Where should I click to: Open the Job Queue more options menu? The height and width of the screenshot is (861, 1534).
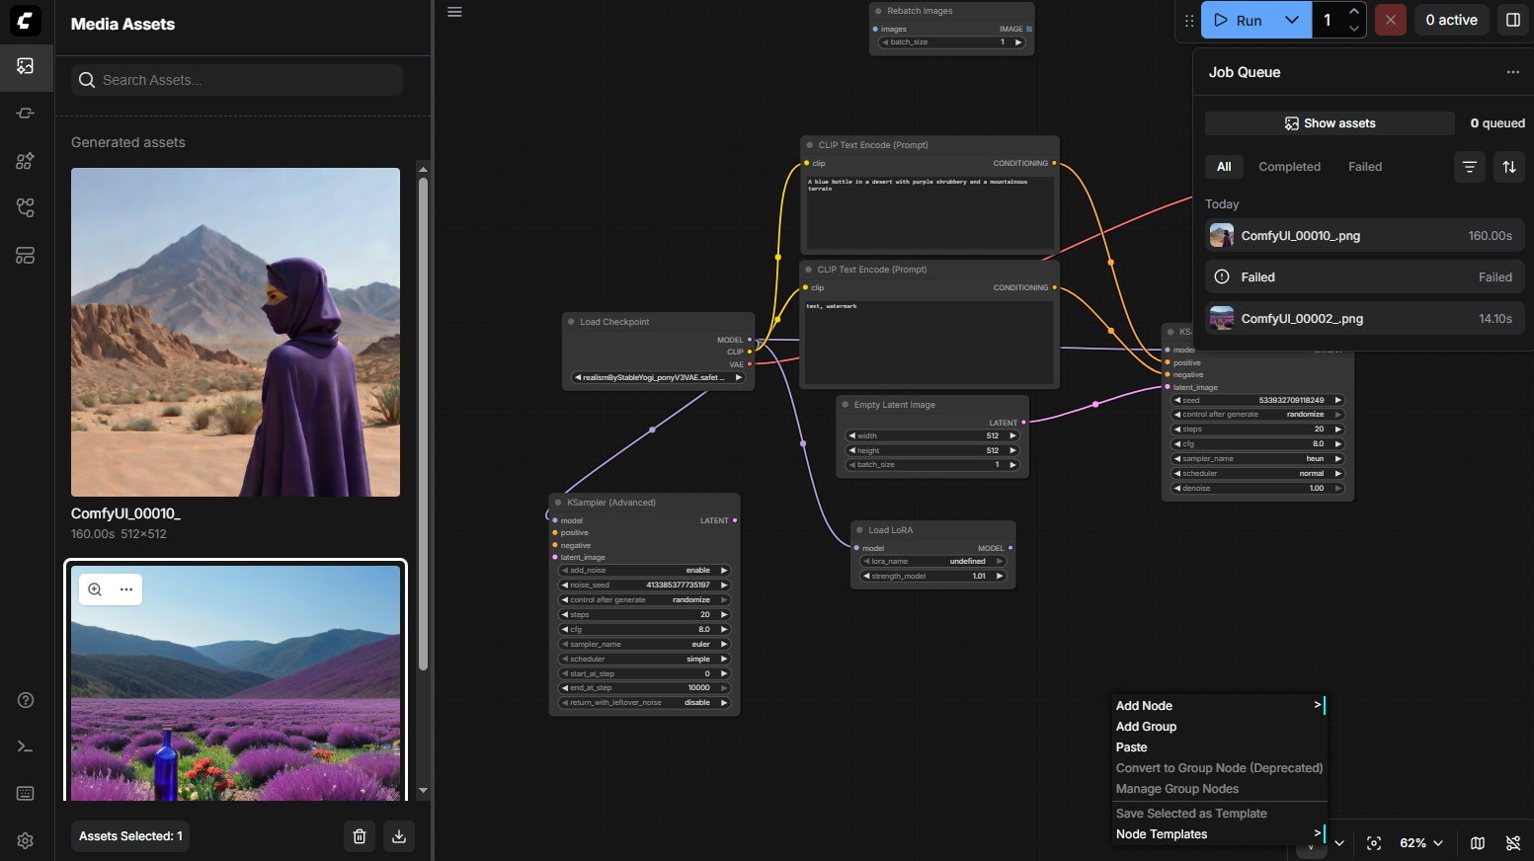(x=1512, y=72)
